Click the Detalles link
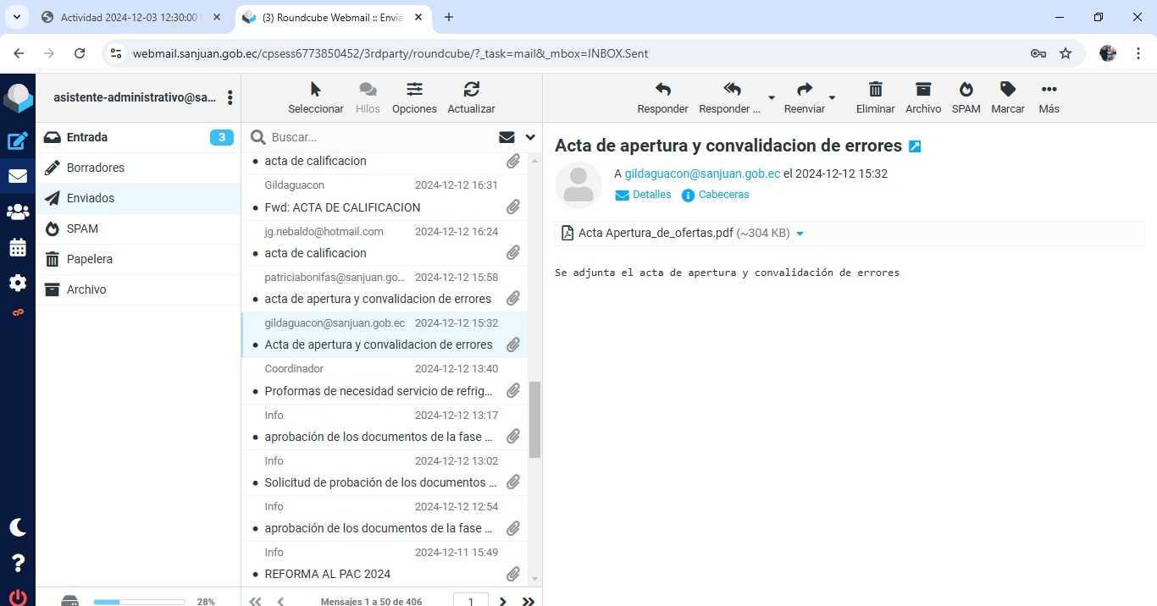Screen dimensions: 1157x606 650,195
